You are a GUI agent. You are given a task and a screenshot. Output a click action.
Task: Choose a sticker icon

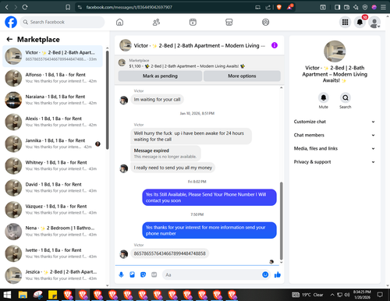point(143,274)
